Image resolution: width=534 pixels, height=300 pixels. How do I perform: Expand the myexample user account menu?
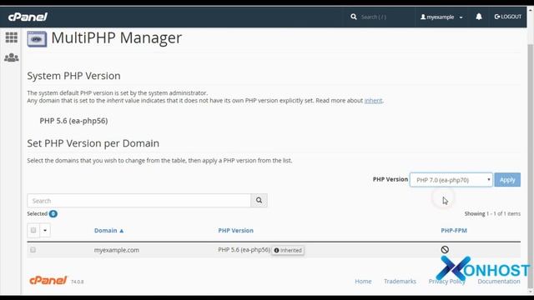pyautogui.click(x=441, y=17)
